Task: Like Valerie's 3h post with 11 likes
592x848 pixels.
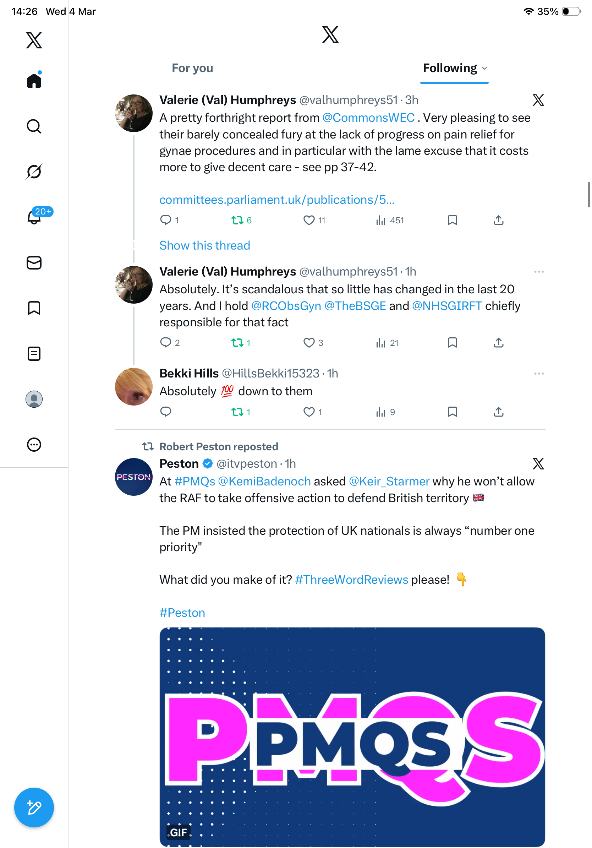Action: click(x=309, y=220)
